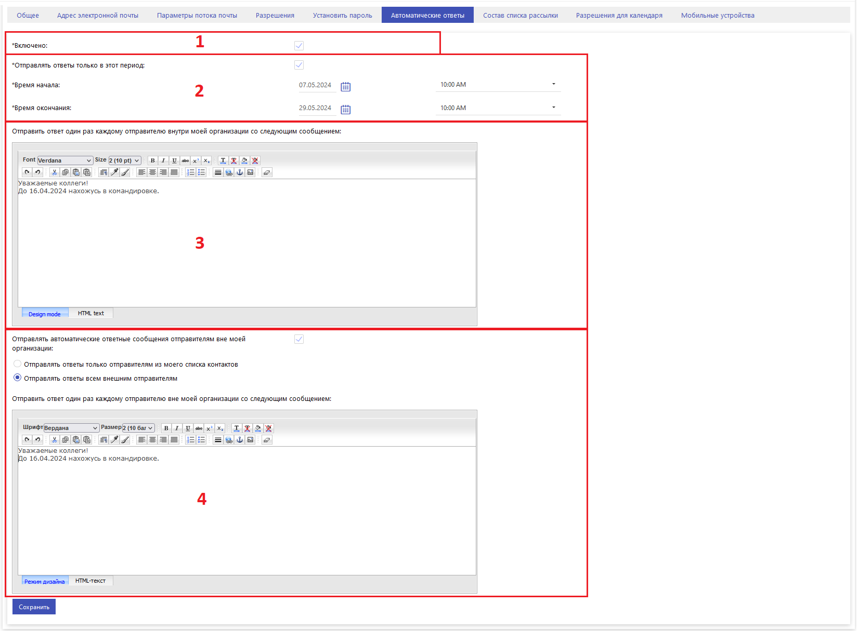Image resolution: width=859 pixels, height=631 pixels.
Task: Open the Параметры потока почты tab
Action: click(x=197, y=15)
